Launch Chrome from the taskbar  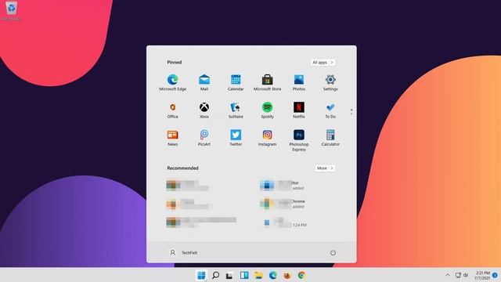point(301,275)
